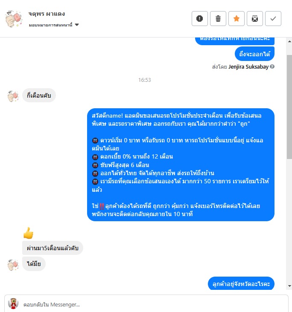
Task: Open customer name จตุพร ผาแดง
Action: (x=47, y=14)
